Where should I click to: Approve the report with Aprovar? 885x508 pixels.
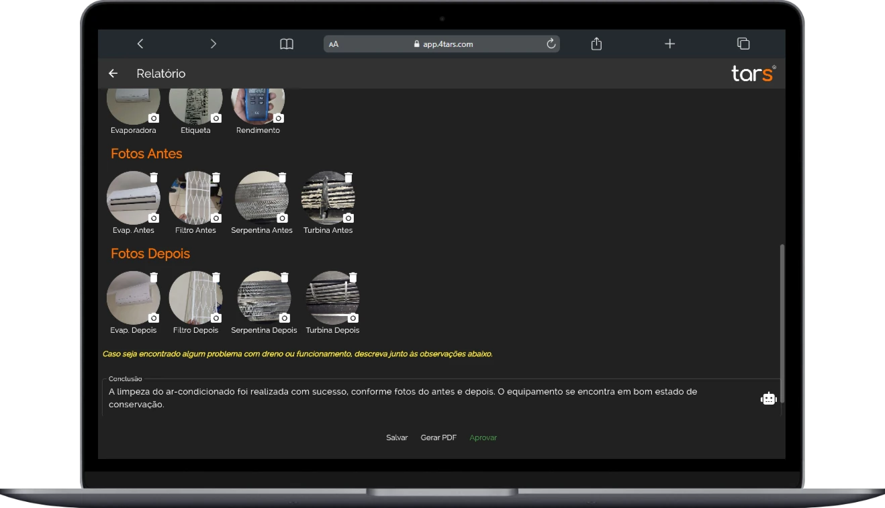pyautogui.click(x=483, y=438)
